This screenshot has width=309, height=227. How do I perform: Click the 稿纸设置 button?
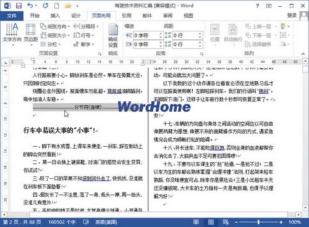(x=113, y=35)
